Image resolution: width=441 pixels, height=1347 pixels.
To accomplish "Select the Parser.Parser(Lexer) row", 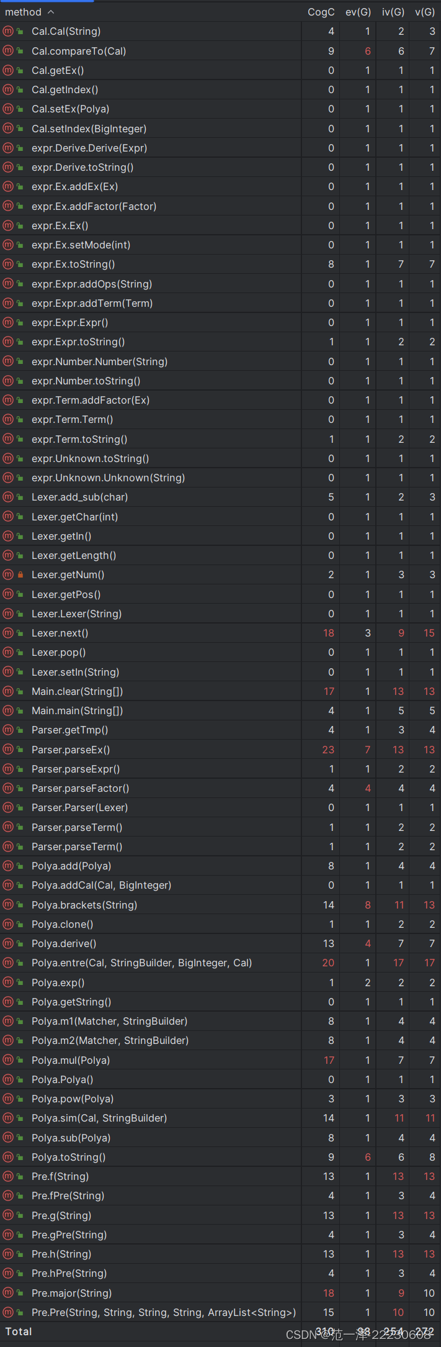I will pyautogui.click(x=220, y=807).
